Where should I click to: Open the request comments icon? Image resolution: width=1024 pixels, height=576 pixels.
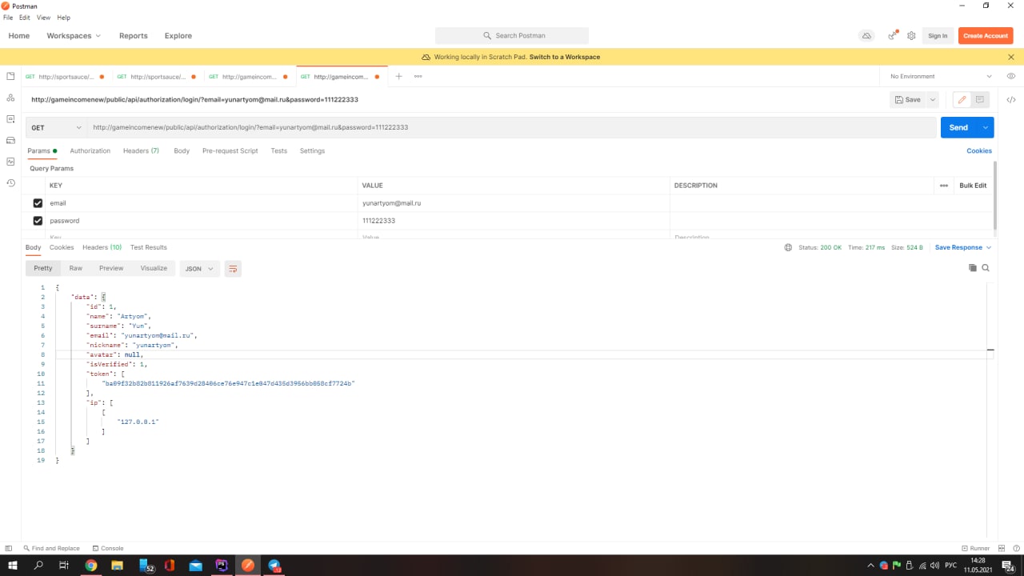[979, 100]
